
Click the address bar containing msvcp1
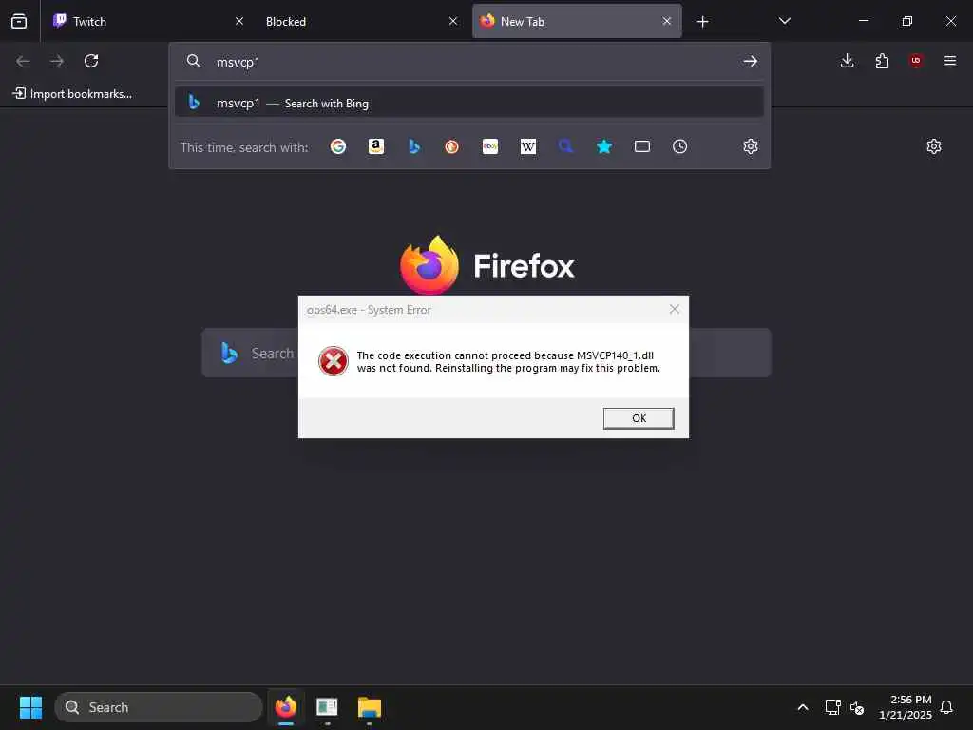point(471,62)
